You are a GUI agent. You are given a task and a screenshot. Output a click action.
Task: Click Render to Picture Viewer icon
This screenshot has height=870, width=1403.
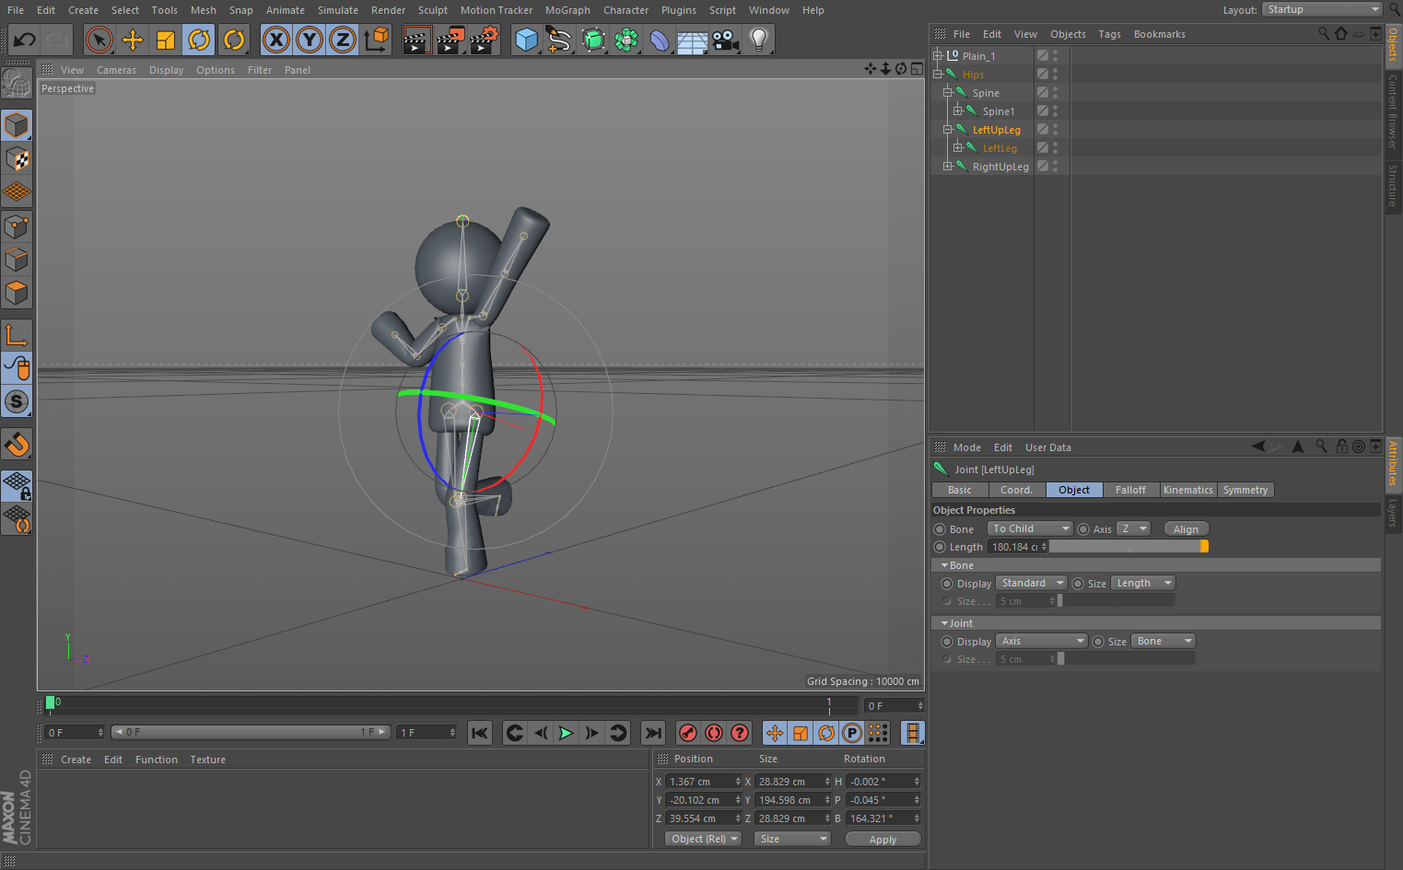click(450, 40)
